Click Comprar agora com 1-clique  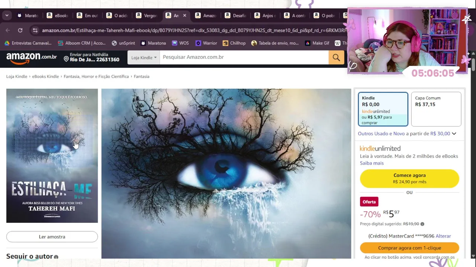(409, 248)
